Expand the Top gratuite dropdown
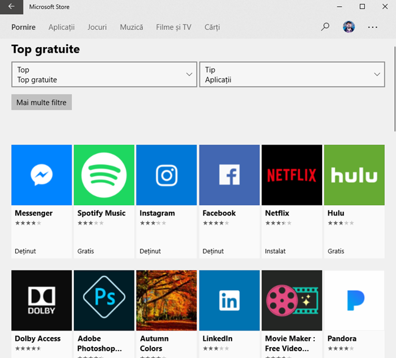This screenshot has width=396, height=358. coord(104,74)
